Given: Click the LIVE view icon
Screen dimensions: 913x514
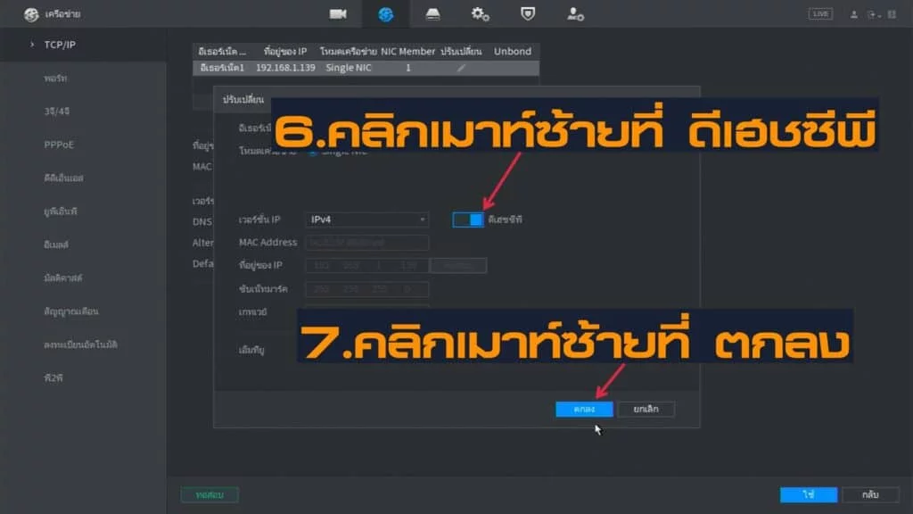Looking at the screenshot, I should (819, 14).
